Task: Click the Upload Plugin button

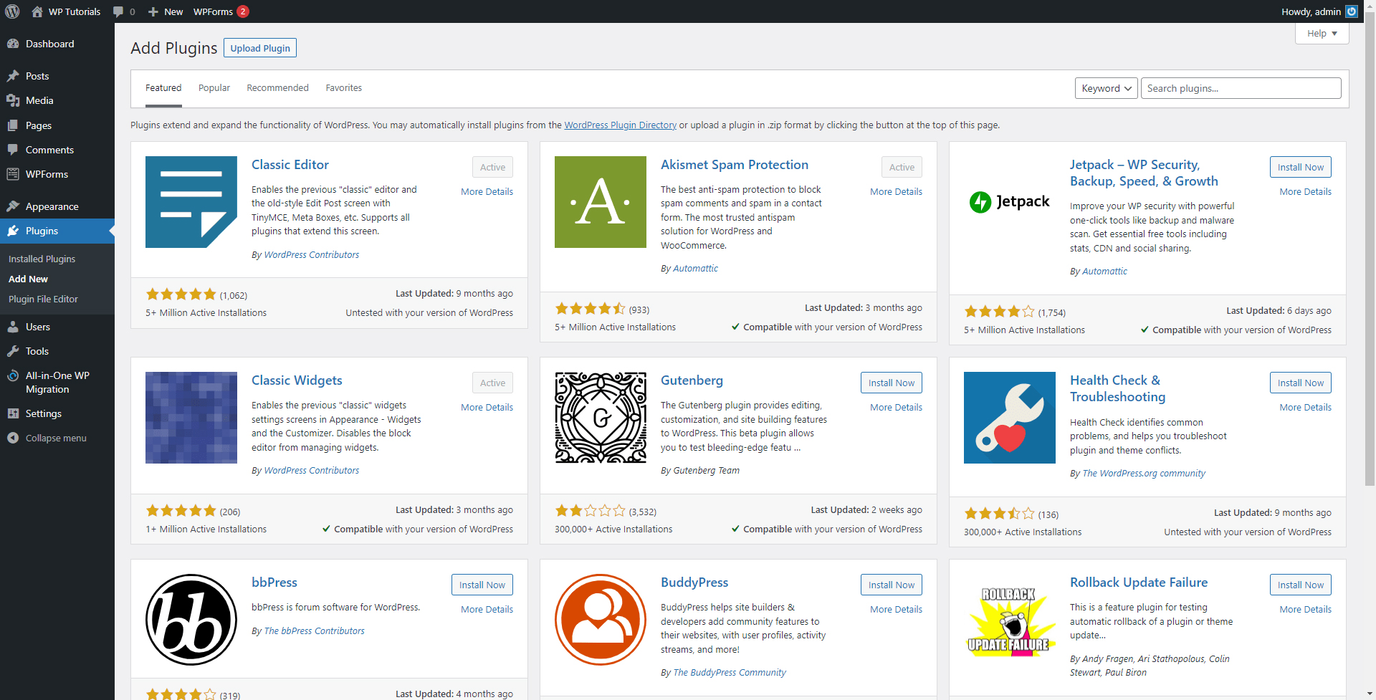Action: (x=260, y=48)
